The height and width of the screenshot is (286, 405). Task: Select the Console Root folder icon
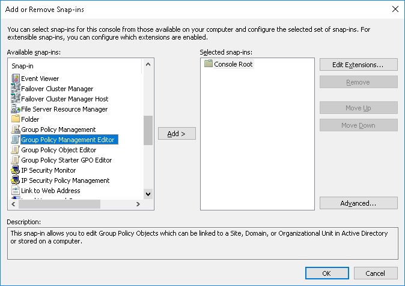[x=209, y=64]
